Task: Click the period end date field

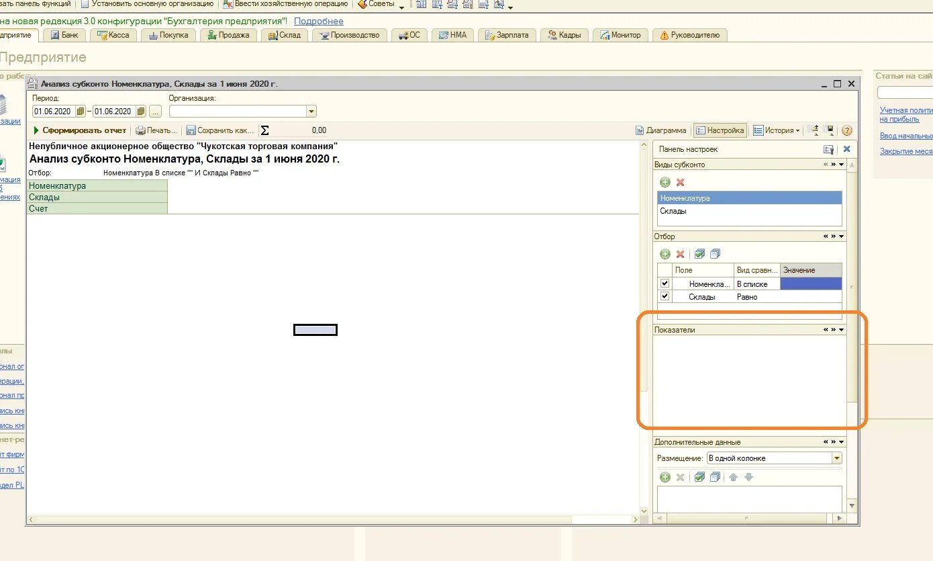Action: [x=114, y=112]
